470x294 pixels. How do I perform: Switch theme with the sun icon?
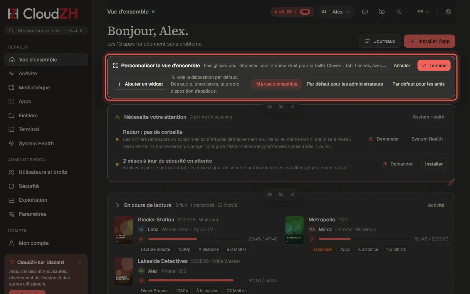399,12
